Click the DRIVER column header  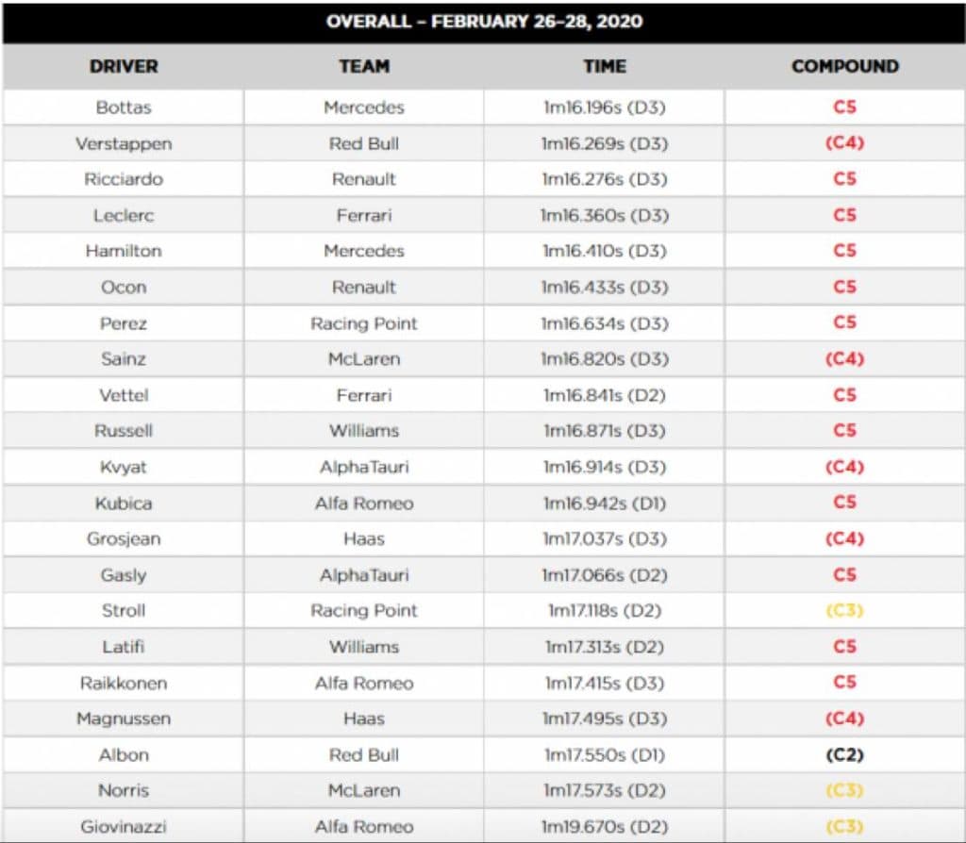pyautogui.click(x=124, y=67)
